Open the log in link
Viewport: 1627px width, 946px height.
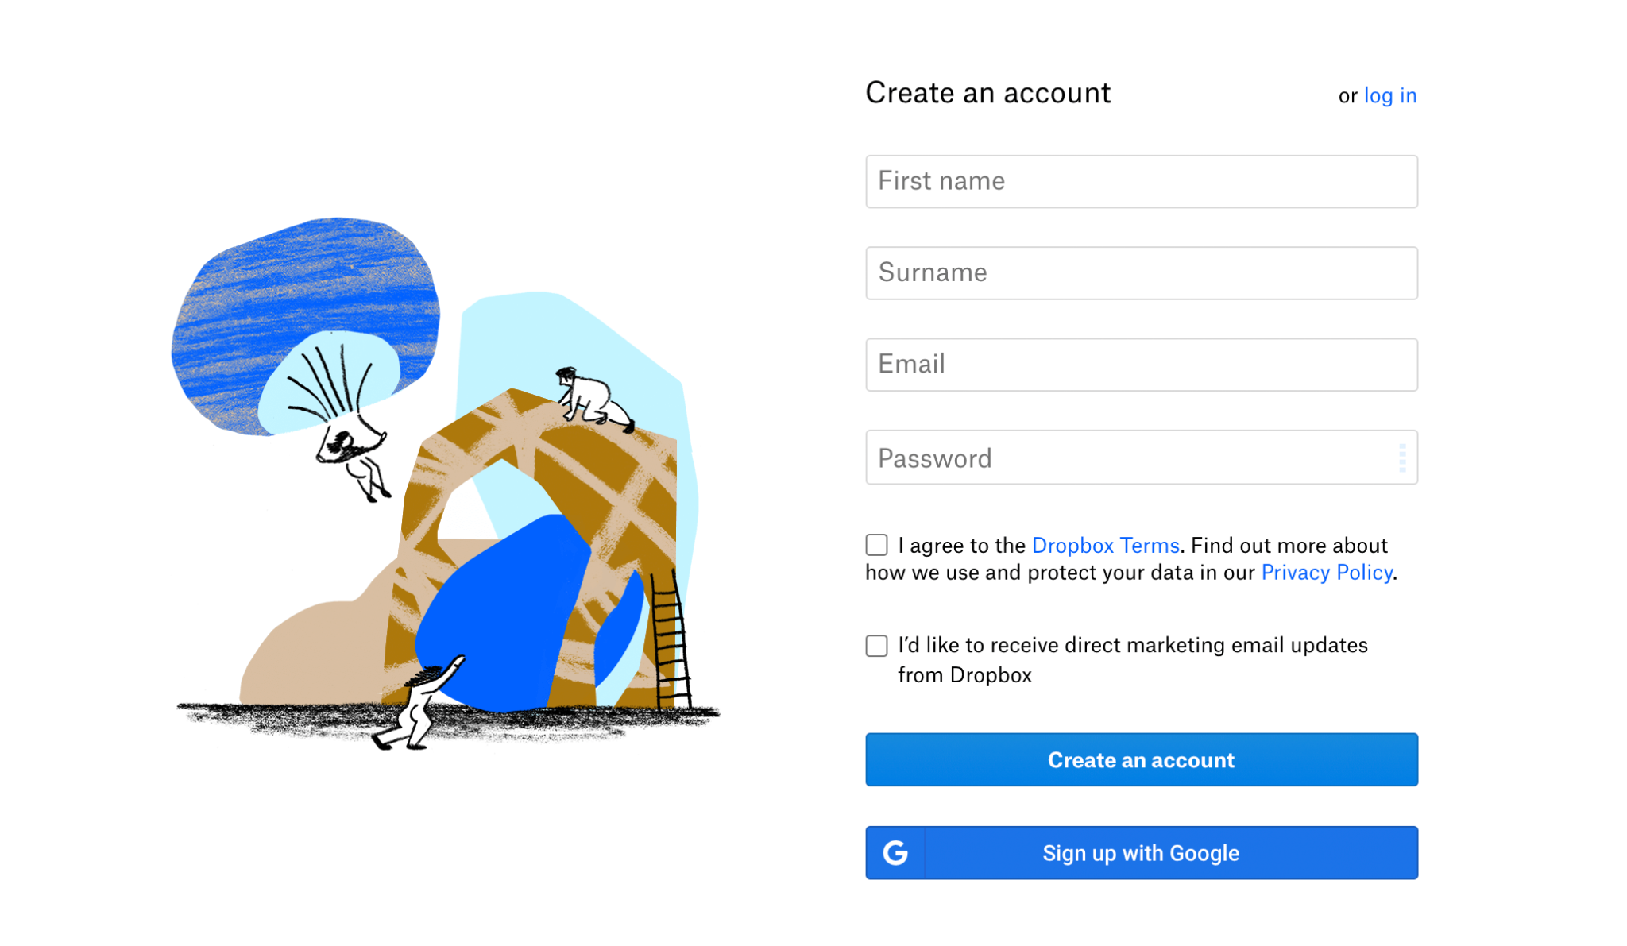click(x=1389, y=95)
